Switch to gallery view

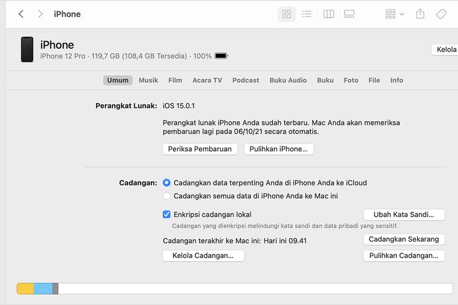(x=349, y=14)
